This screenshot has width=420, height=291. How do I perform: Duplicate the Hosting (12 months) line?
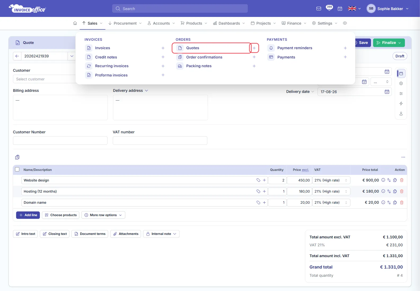[395, 191]
